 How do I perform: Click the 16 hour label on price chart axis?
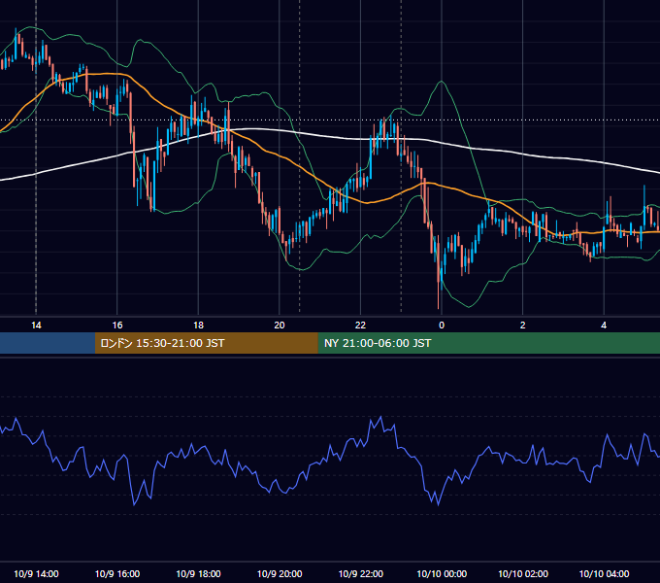pos(117,326)
